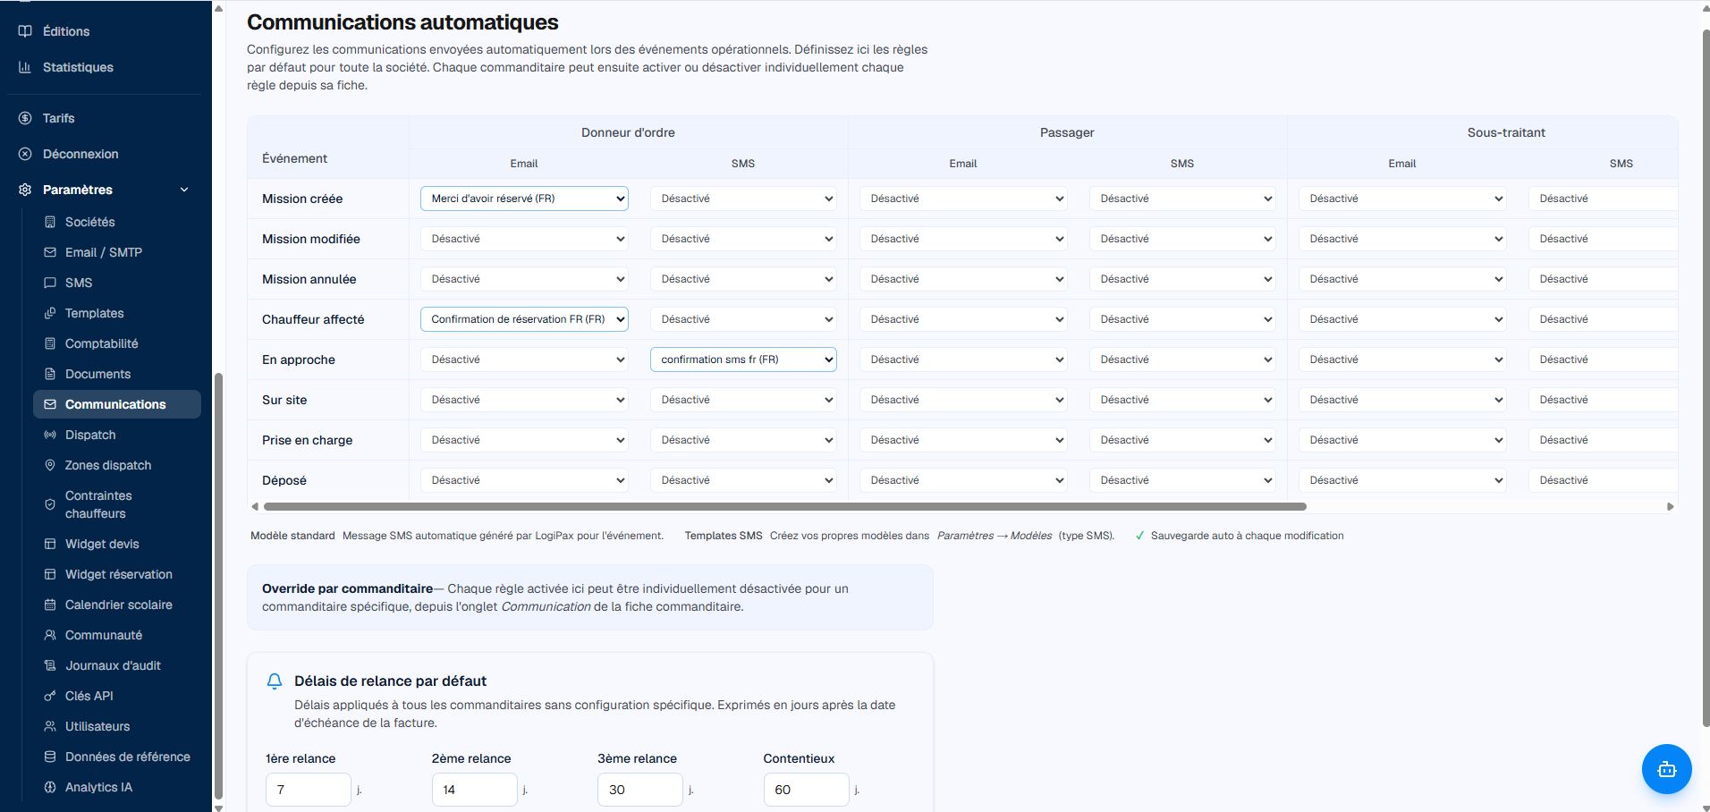Click the Statistiques chart icon
The height and width of the screenshot is (812, 1710).
[x=25, y=67]
